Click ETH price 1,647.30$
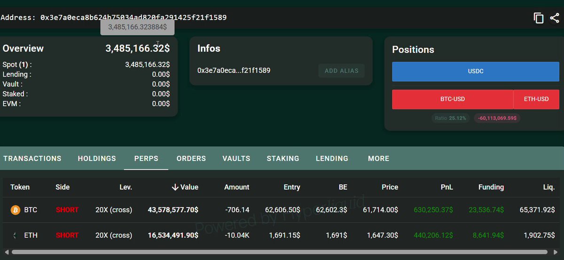The image size is (564, 260). click(383, 235)
